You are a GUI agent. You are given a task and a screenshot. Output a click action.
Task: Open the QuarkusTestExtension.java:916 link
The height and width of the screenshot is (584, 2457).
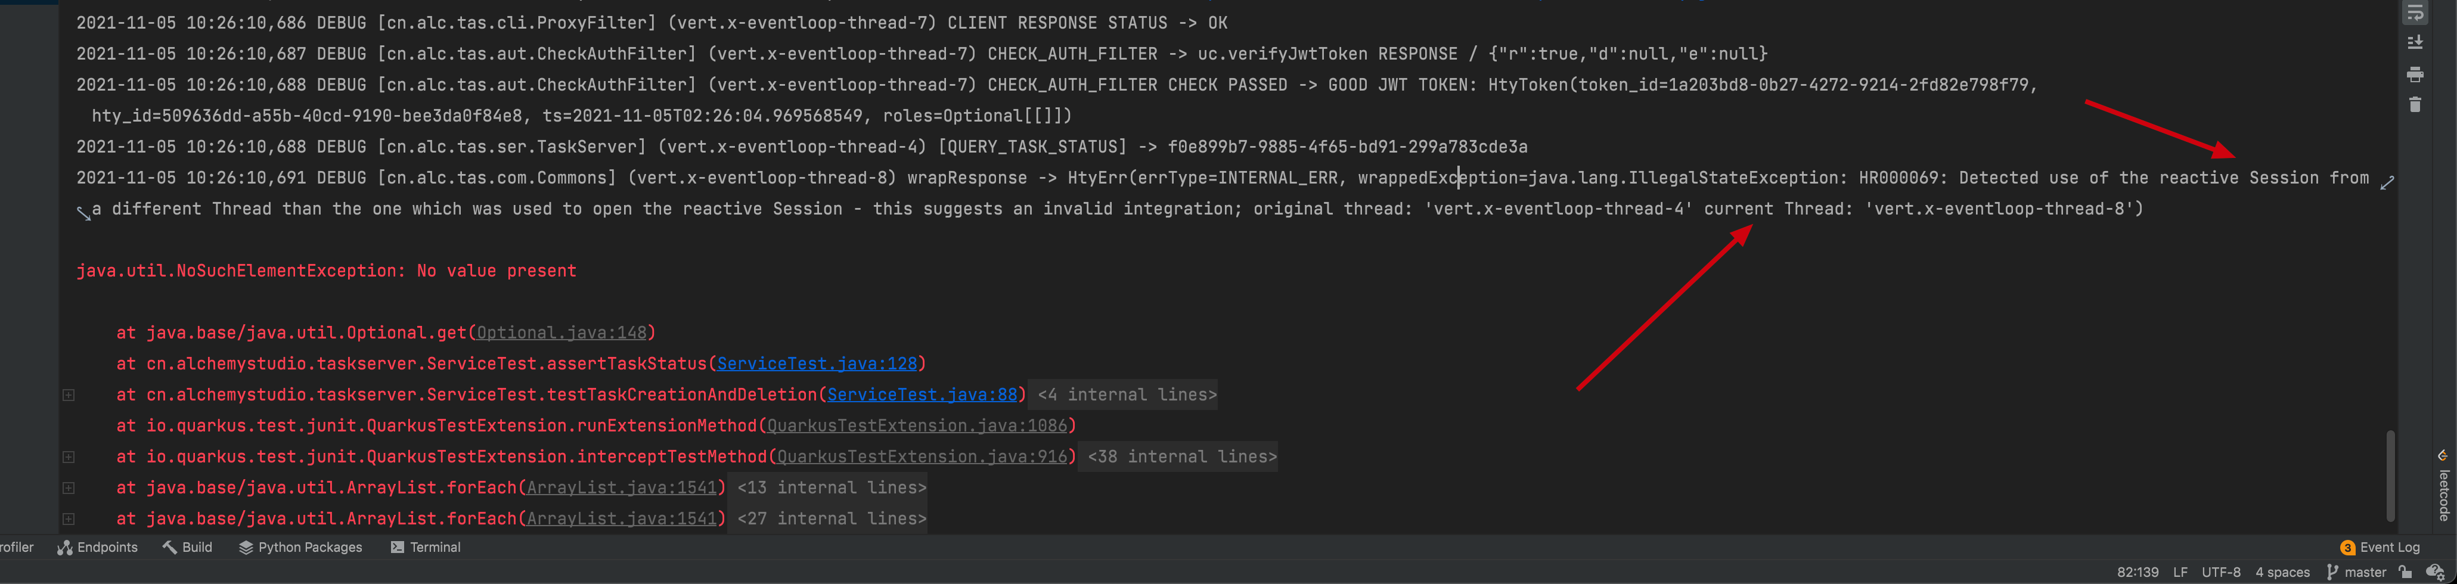[x=922, y=457]
